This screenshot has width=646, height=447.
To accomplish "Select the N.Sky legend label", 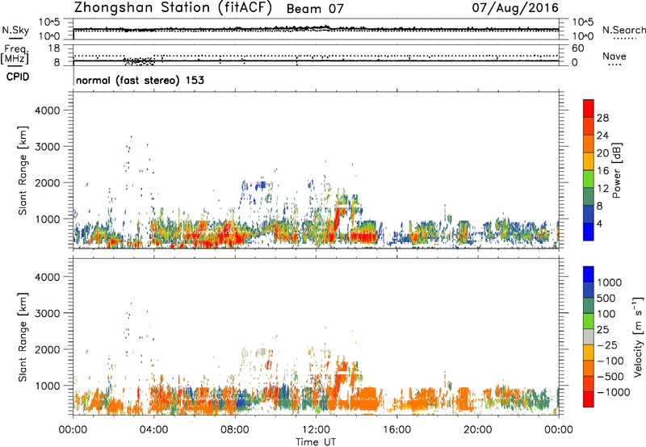I will (15, 30).
